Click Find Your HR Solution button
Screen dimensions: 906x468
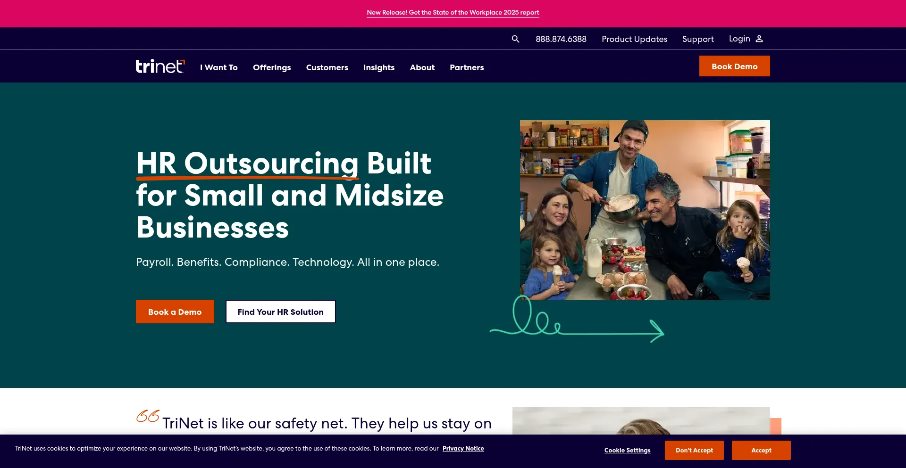[x=281, y=312]
